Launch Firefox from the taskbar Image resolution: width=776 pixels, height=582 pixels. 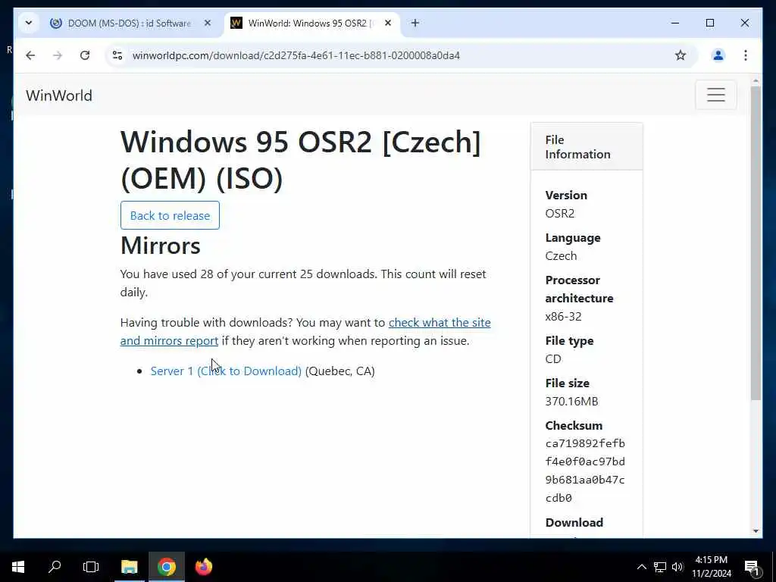click(203, 567)
